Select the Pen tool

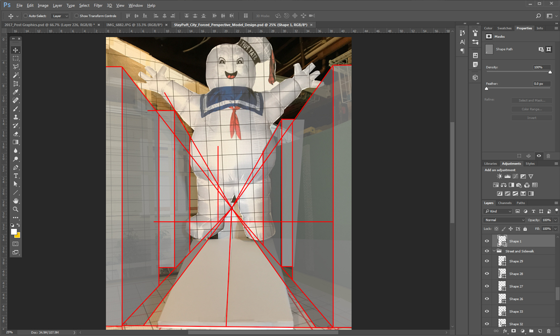pyautogui.click(x=15, y=168)
